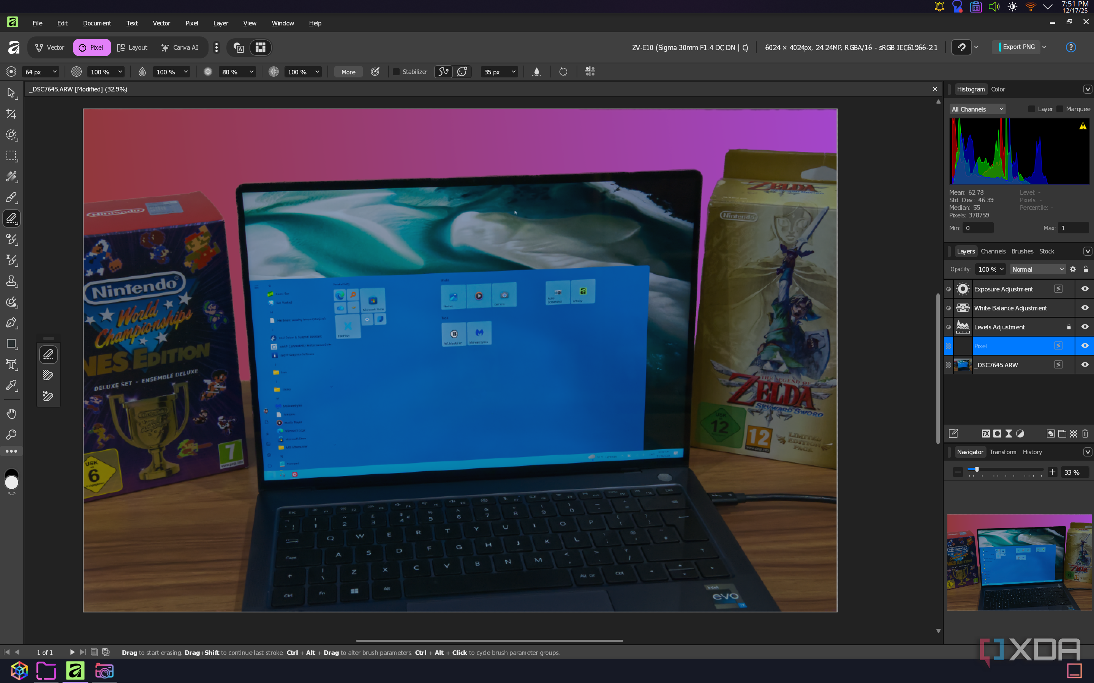
Task: Click the Navigator preview thumbnail
Action: click(1019, 562)
